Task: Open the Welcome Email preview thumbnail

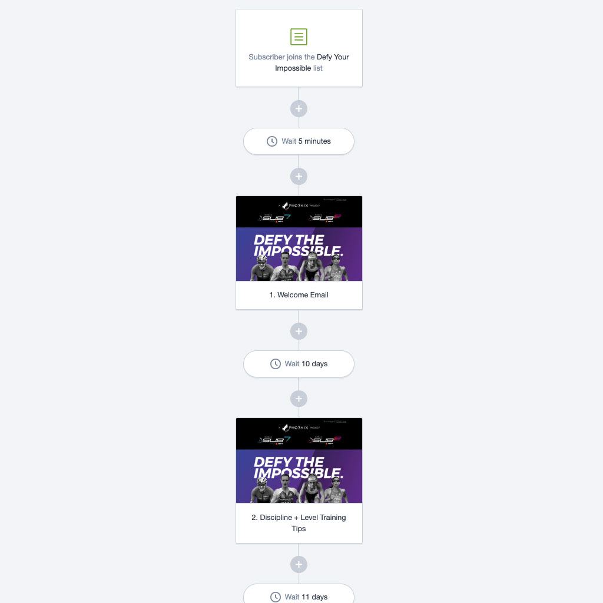Action: [299, 238]
